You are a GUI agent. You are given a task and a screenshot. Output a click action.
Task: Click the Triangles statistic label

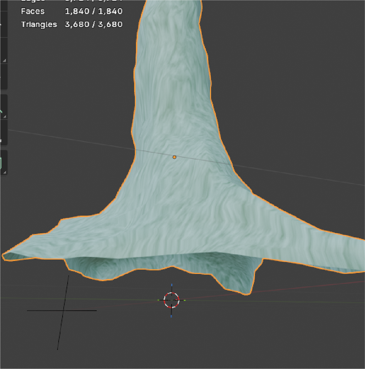[x=39, y=24]
